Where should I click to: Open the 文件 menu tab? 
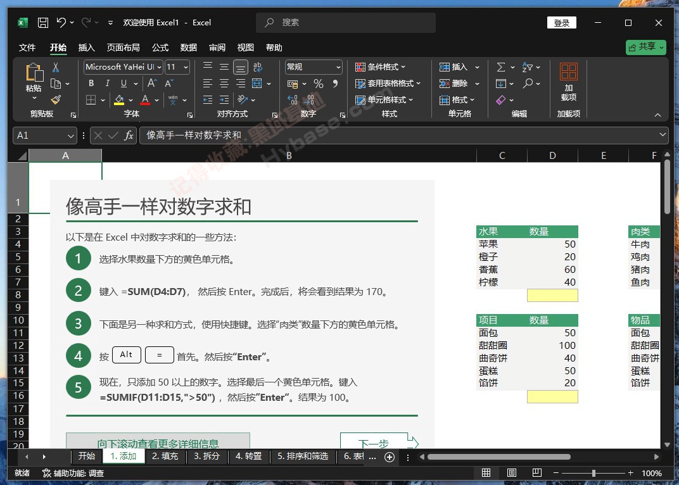coord(27,47)
